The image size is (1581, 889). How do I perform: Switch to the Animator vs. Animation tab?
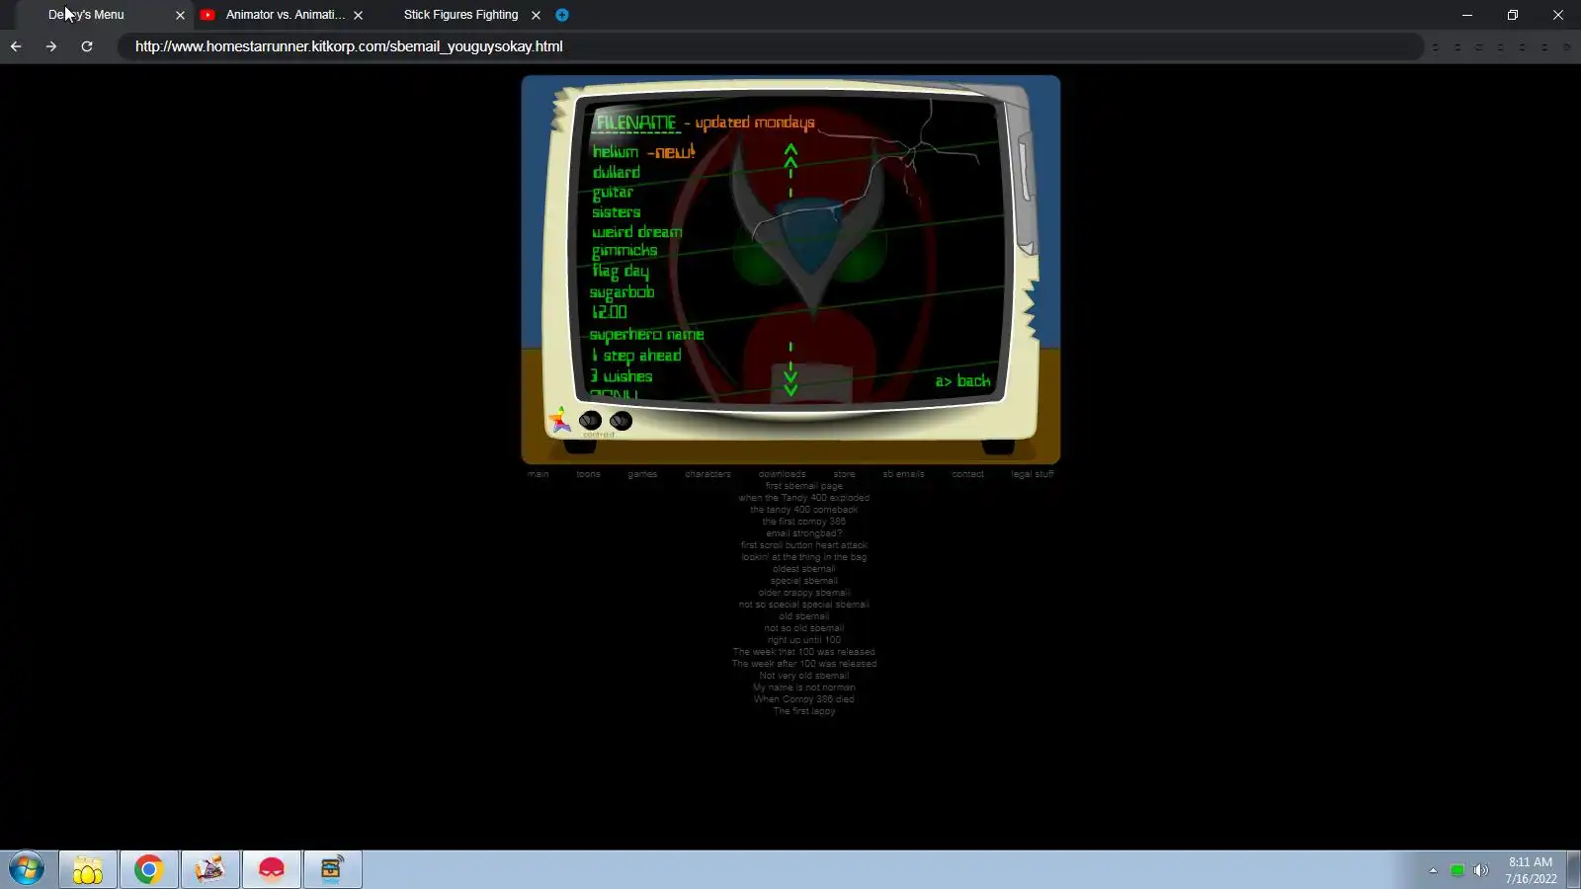pos(286,15)
